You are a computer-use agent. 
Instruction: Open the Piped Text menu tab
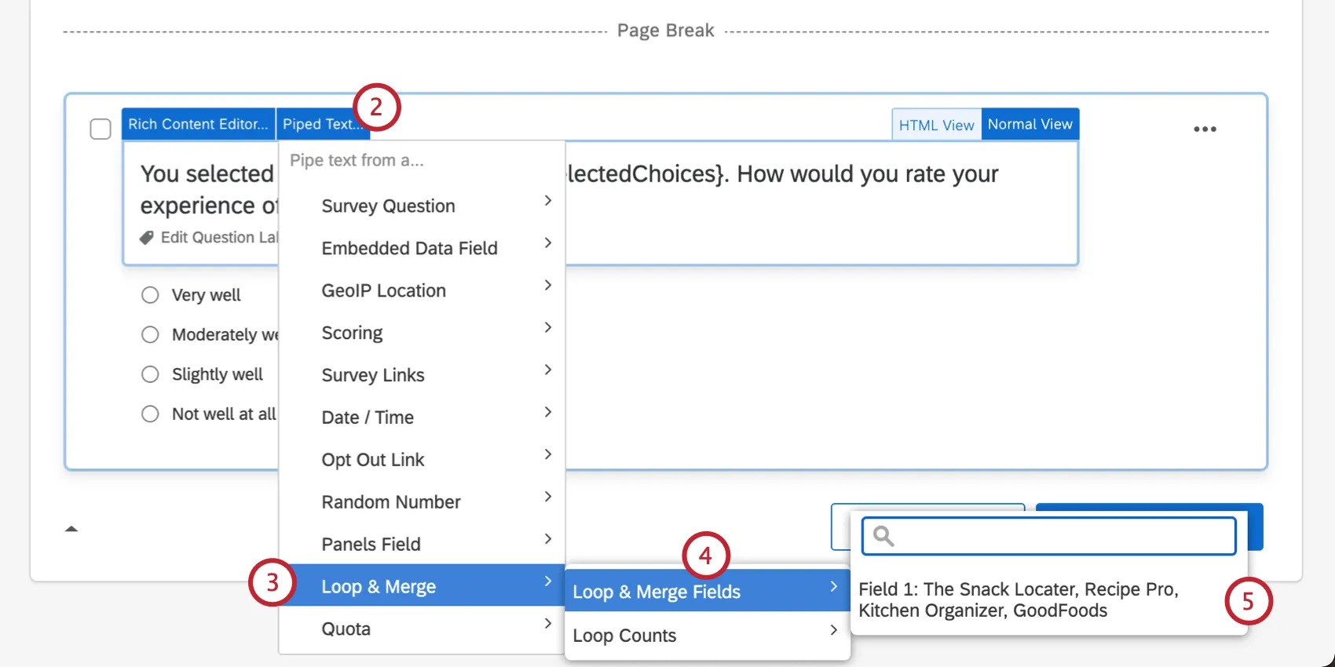tap(323, 123)
